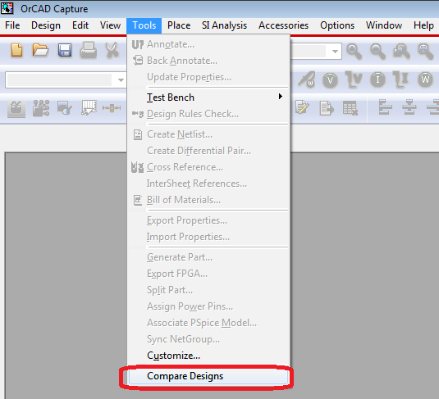Image resolution: width=439 pixels, height=399 pixels.
Task: Click the align center icon
Action: [x=409, y=107]
